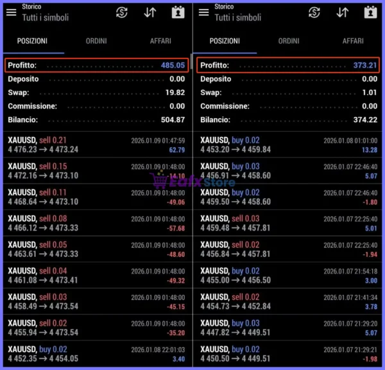Open XAUUSD sell 0.04 position

[98, 276]
